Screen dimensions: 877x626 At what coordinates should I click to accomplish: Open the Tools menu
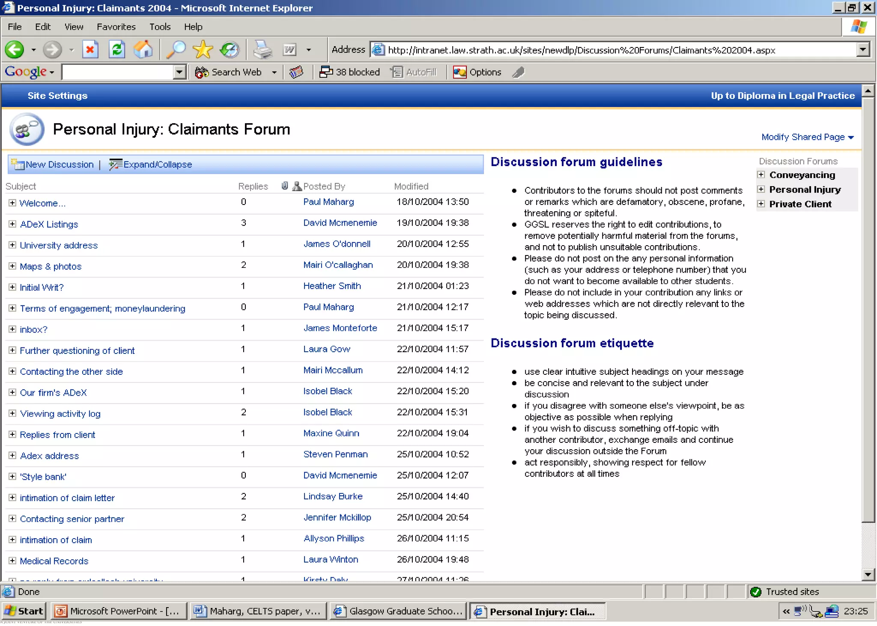coord(160,27)
